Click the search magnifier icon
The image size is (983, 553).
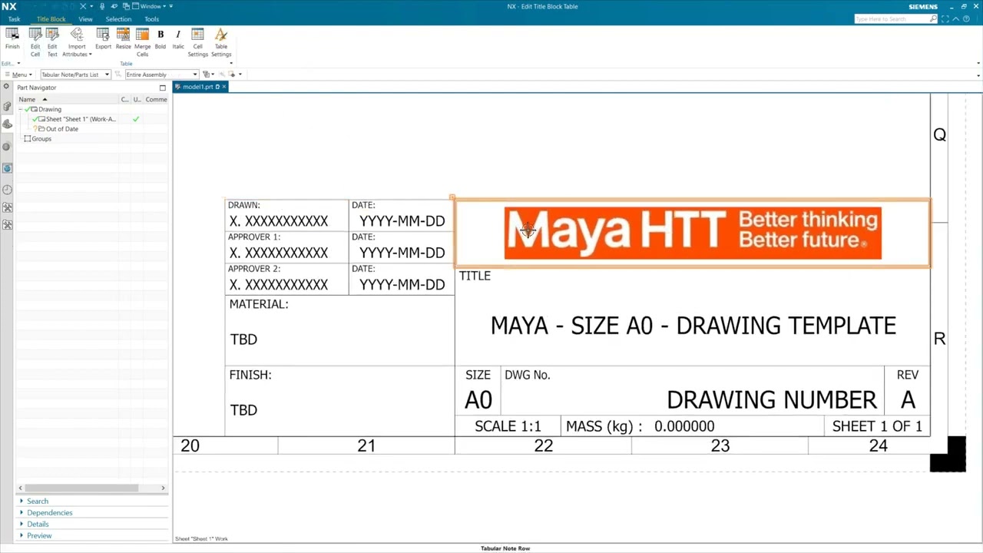[933, 18]
